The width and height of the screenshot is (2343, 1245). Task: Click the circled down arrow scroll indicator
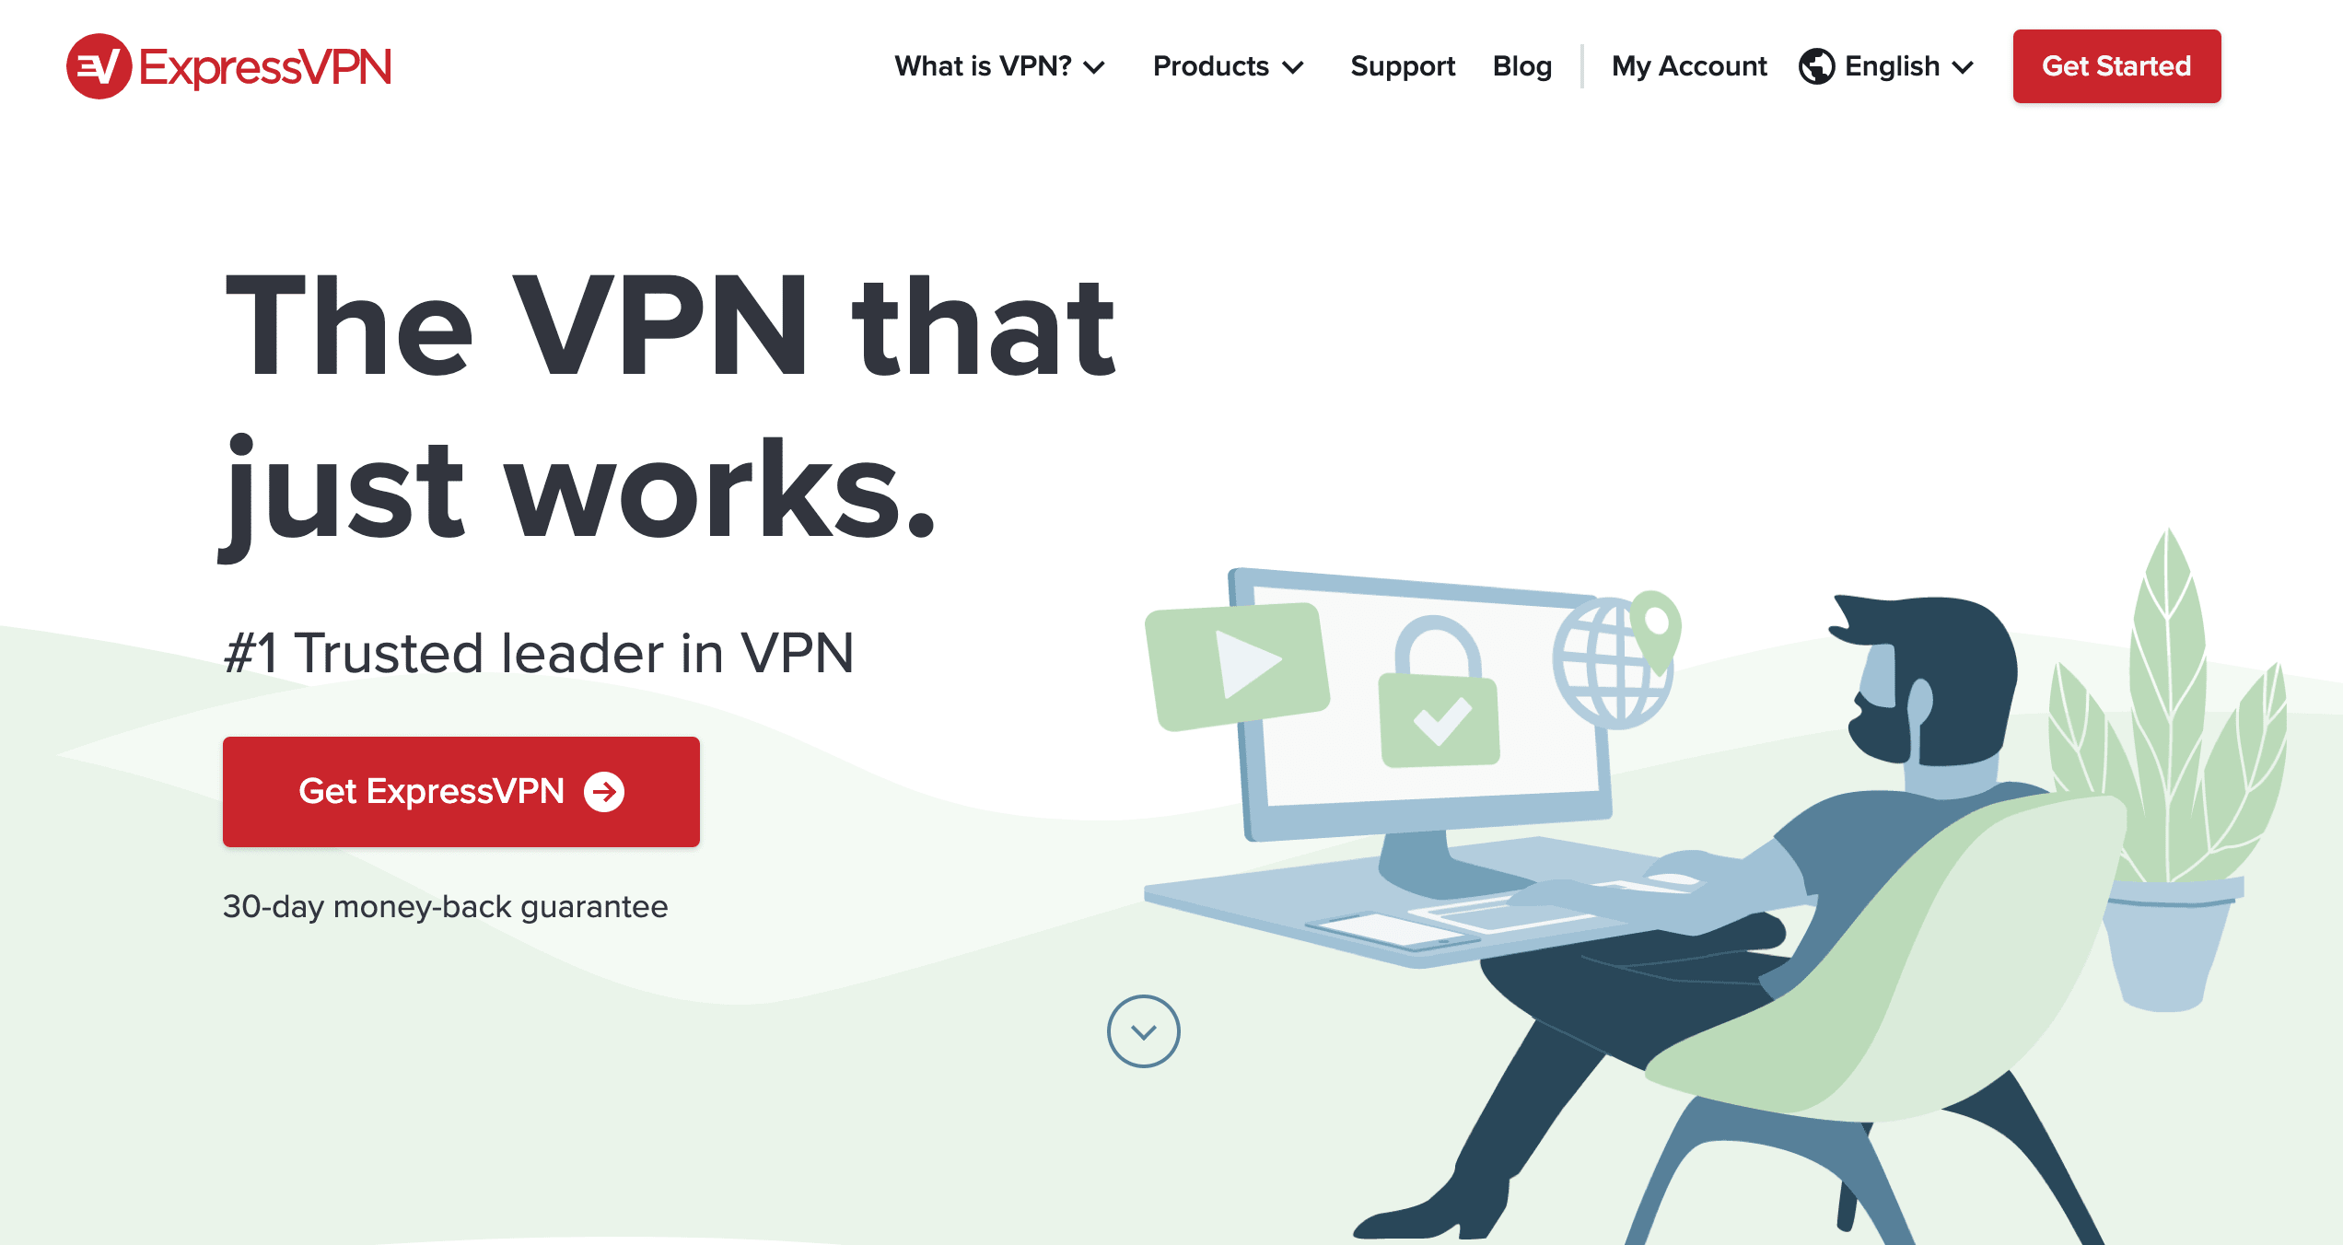point(1143,1031)
